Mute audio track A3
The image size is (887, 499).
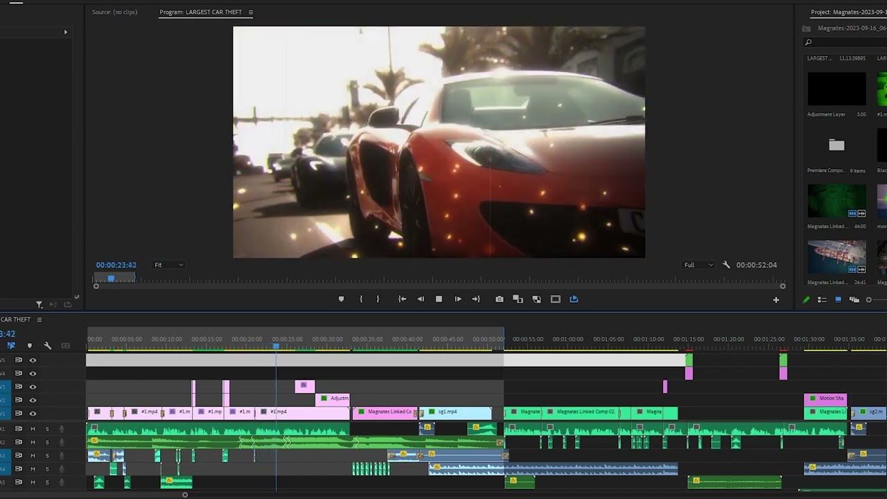(33, 455)
